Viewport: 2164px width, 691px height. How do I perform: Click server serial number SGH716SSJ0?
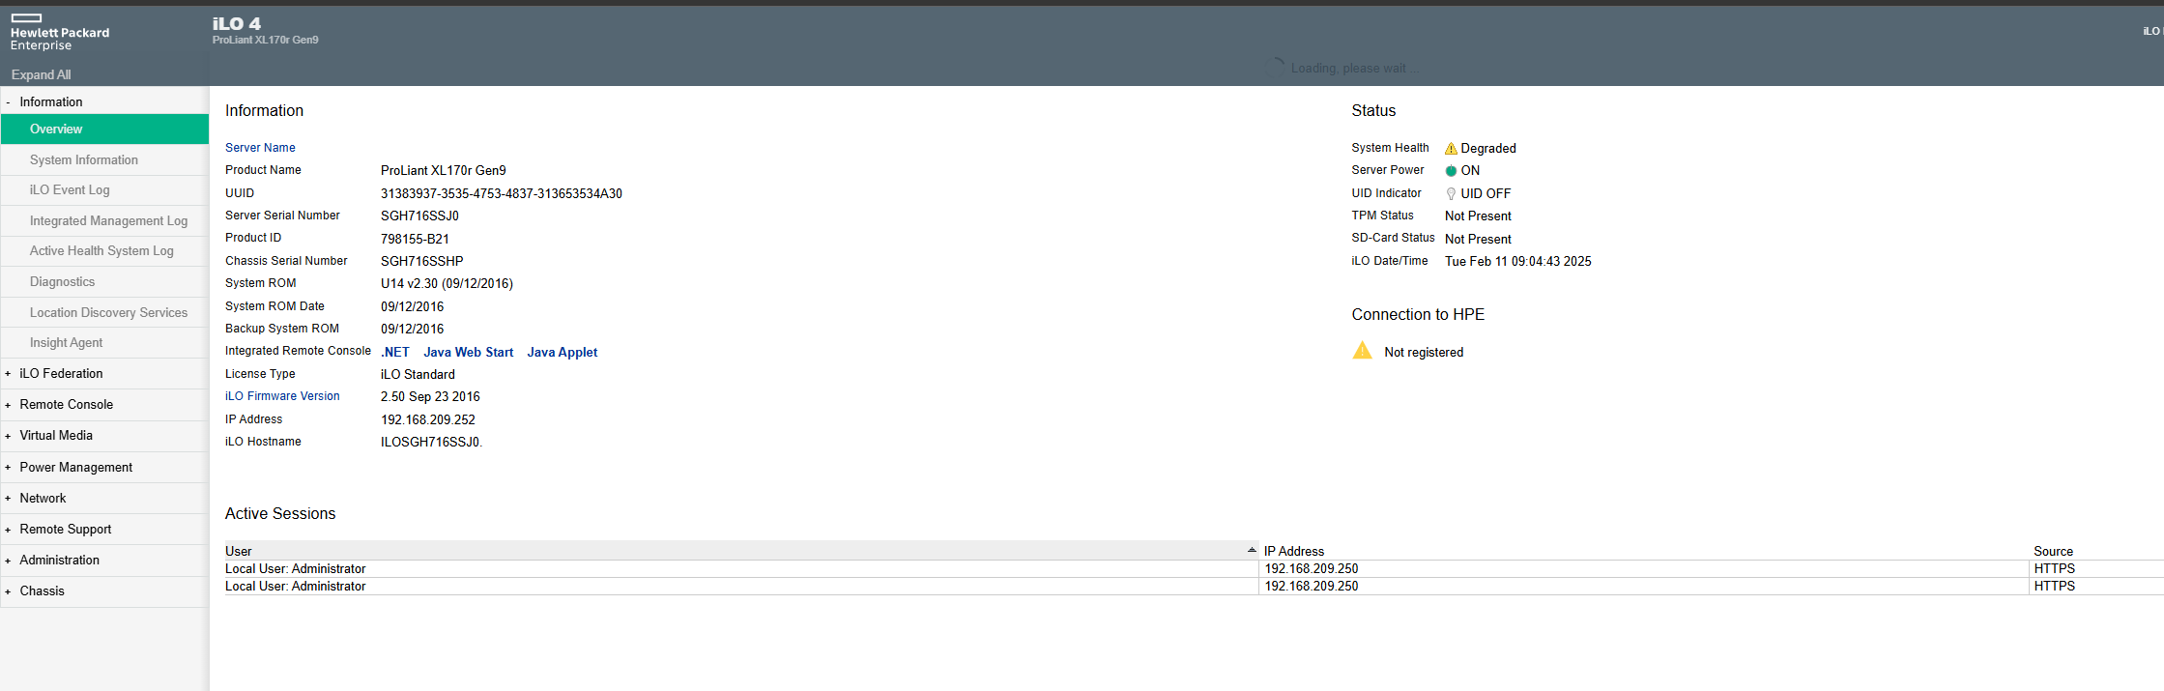point(419,216)
